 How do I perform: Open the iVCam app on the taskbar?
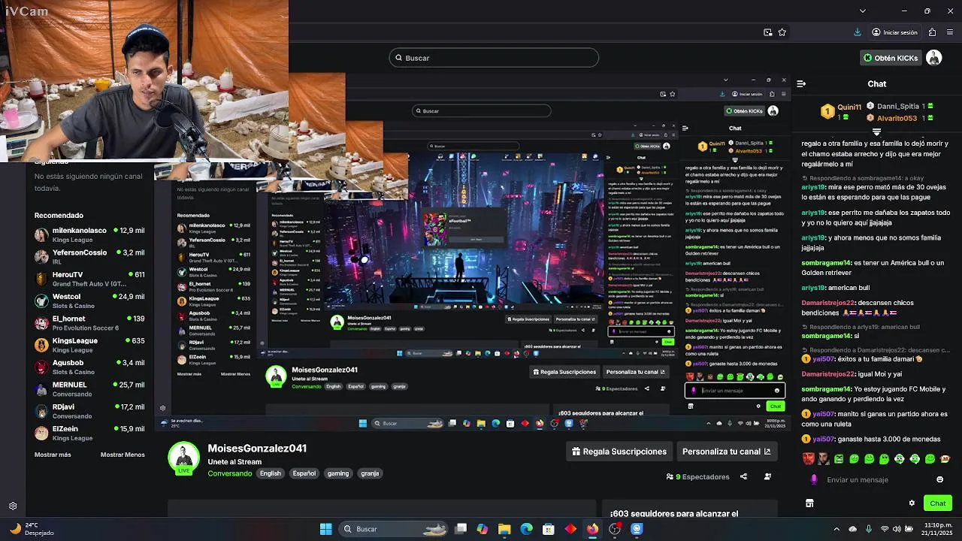tap(637, 529)
